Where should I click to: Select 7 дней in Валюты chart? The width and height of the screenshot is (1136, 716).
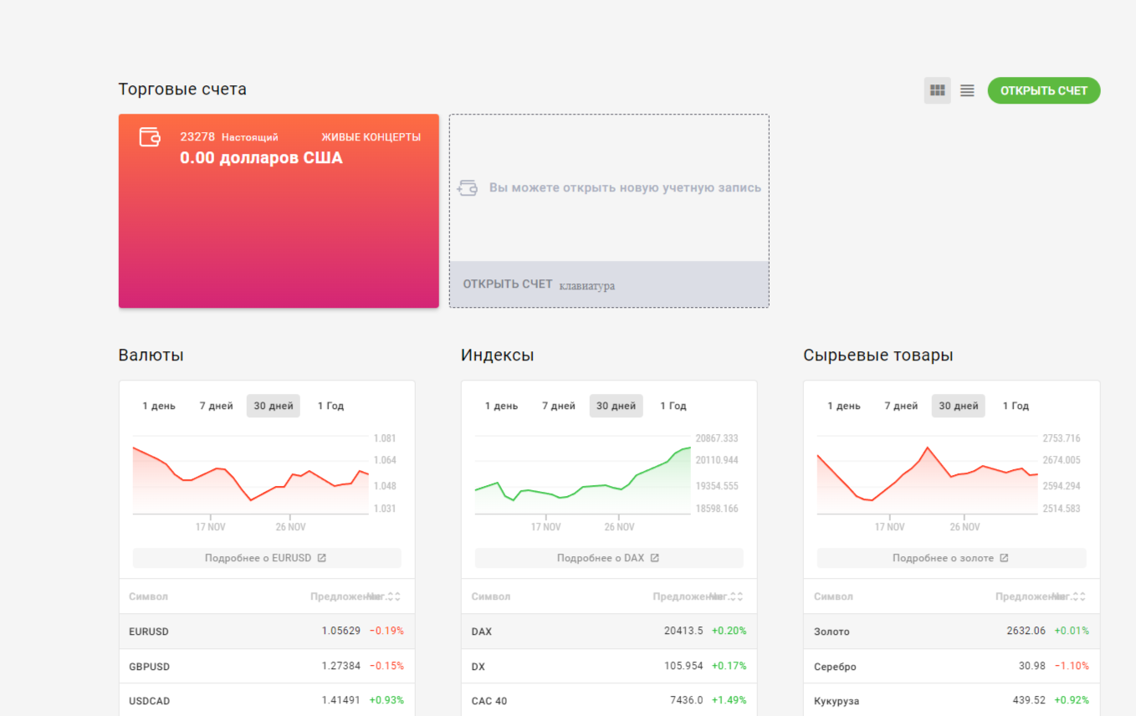point(216,406)
